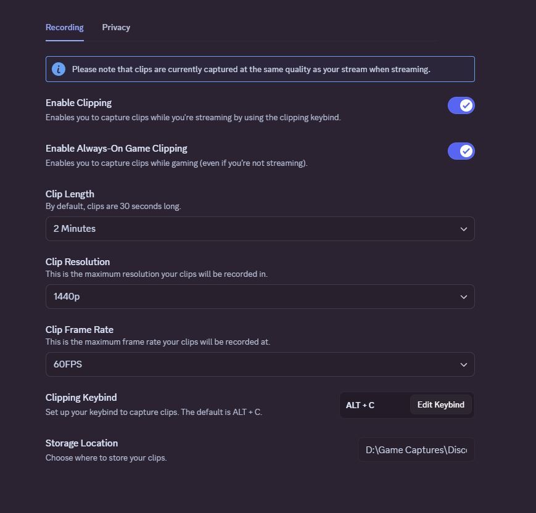Click the Clipping Keybind heading label
The height and width of the screenshot is (513, 536).
pyautogui.click(x=81, y=398)
